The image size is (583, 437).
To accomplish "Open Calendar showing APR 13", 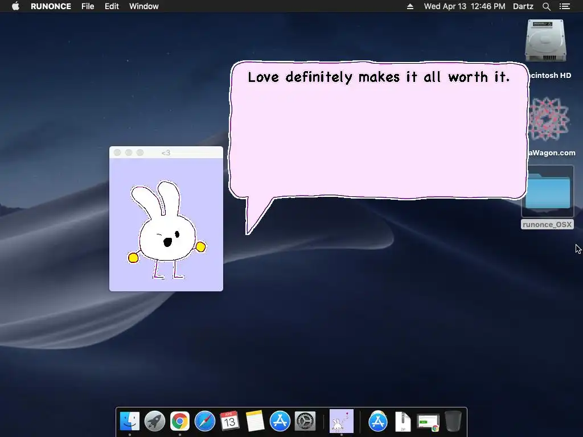I will [x=230, y=421].
